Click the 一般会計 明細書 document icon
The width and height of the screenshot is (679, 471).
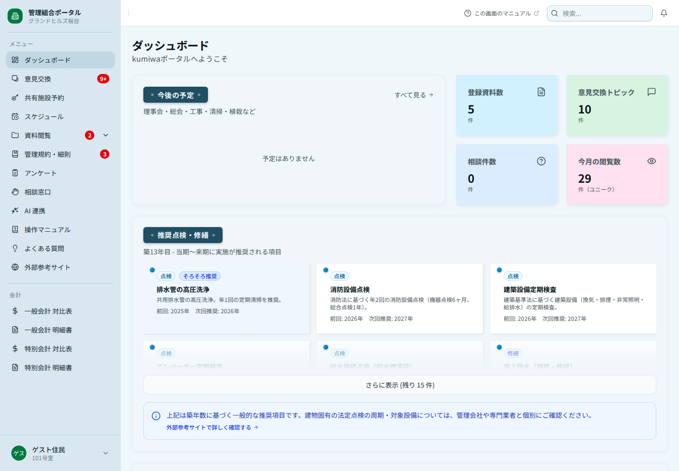click(15, 330)
